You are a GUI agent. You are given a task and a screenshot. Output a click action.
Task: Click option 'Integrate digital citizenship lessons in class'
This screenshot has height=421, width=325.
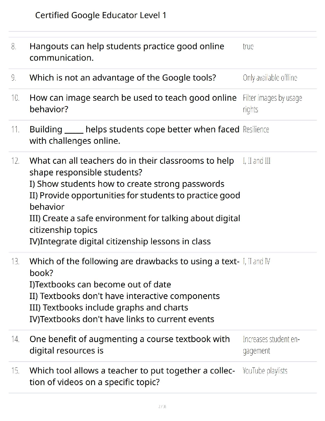click(120, 241)
